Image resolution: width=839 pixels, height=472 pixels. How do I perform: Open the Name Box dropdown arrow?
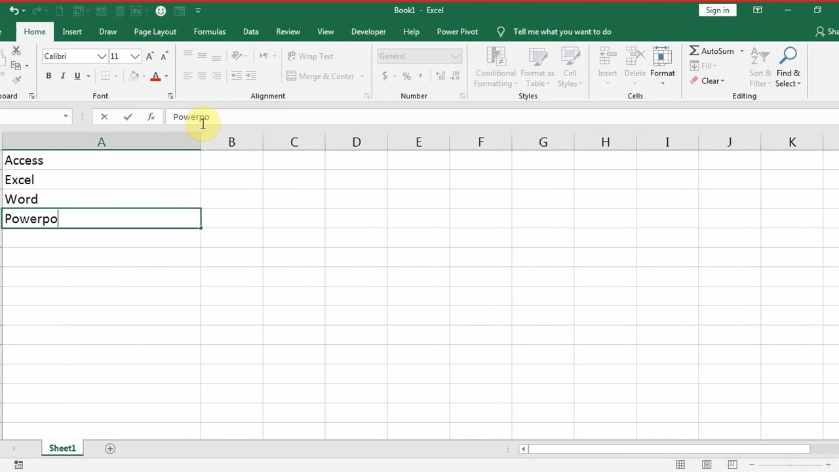66,117
